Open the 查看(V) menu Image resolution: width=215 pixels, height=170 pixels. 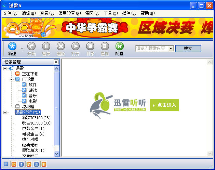point(47,13)
